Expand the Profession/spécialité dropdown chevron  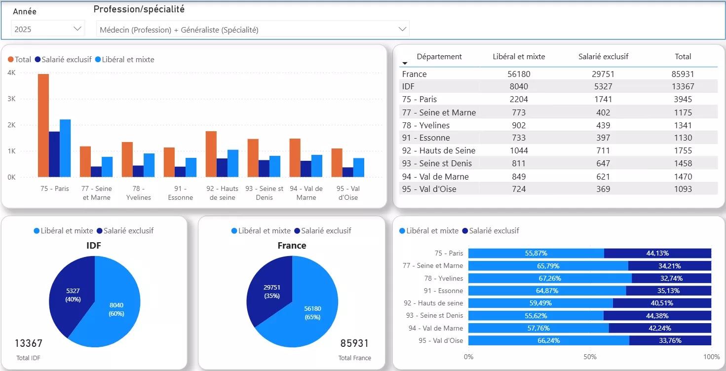pyautogui.click(x=402, y=29)
